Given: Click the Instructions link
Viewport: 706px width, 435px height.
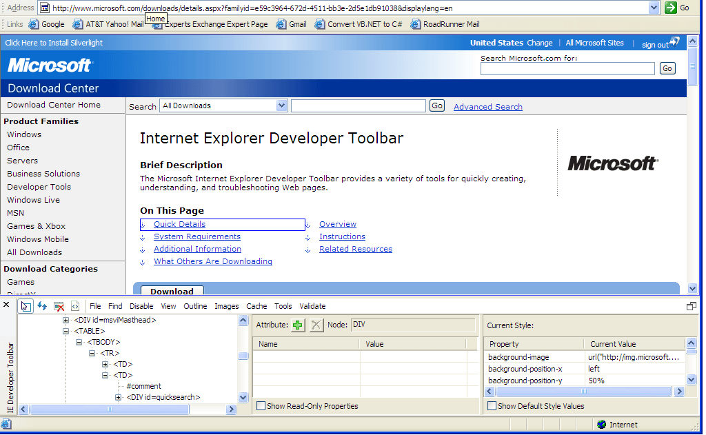Looking at the screenshot, I should click(342, 236).
